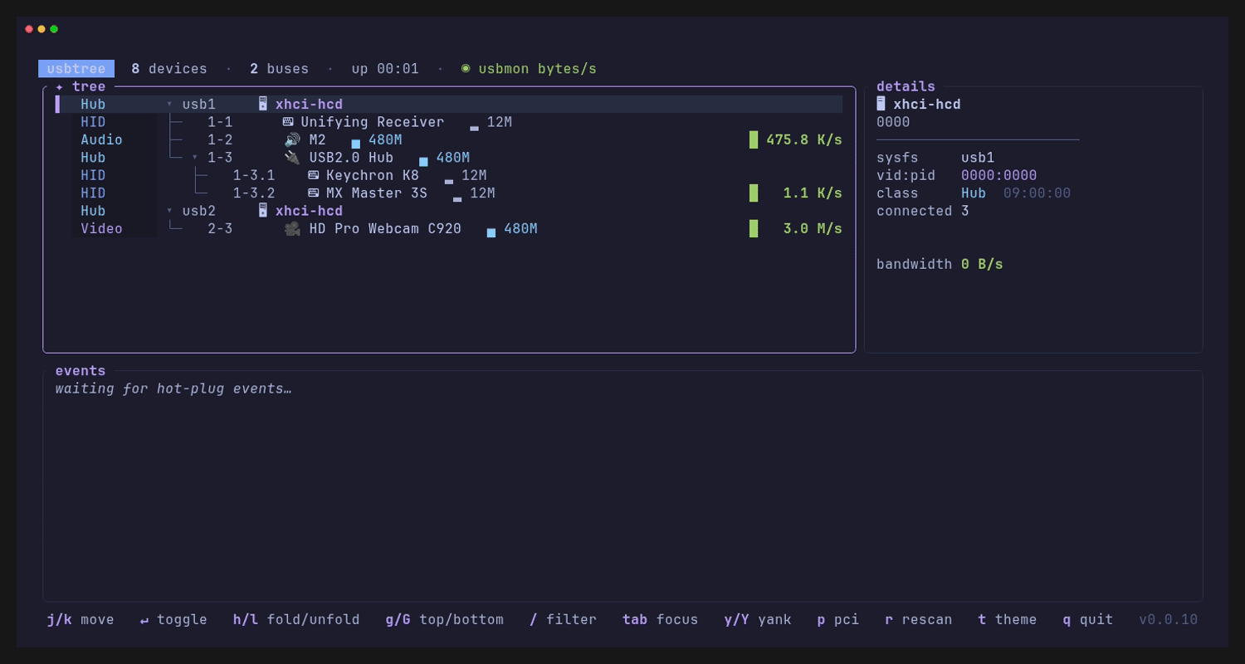Click the bandwidth value 0 B/s
The width and height of the screenshot is (1245, 664).
click(982, 264)
